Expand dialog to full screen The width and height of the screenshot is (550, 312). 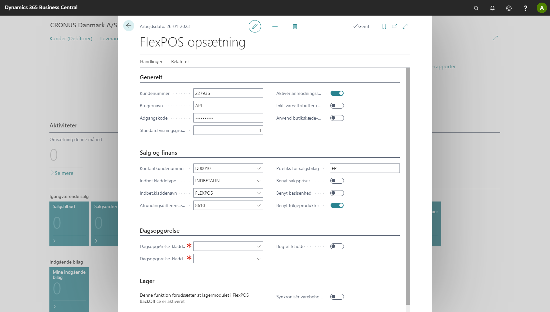tap(405, 26)
